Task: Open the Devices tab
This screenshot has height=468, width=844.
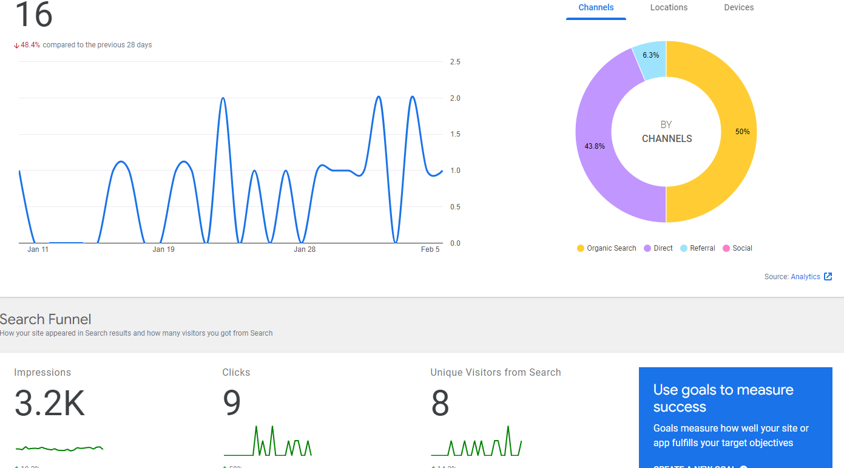Action: 739,8
